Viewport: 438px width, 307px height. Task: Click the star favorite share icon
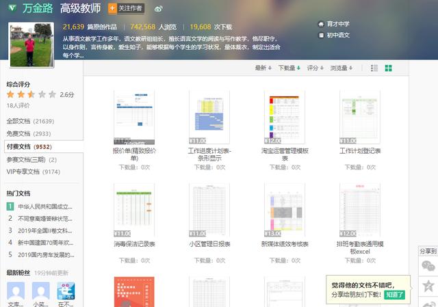click(428, 286)
